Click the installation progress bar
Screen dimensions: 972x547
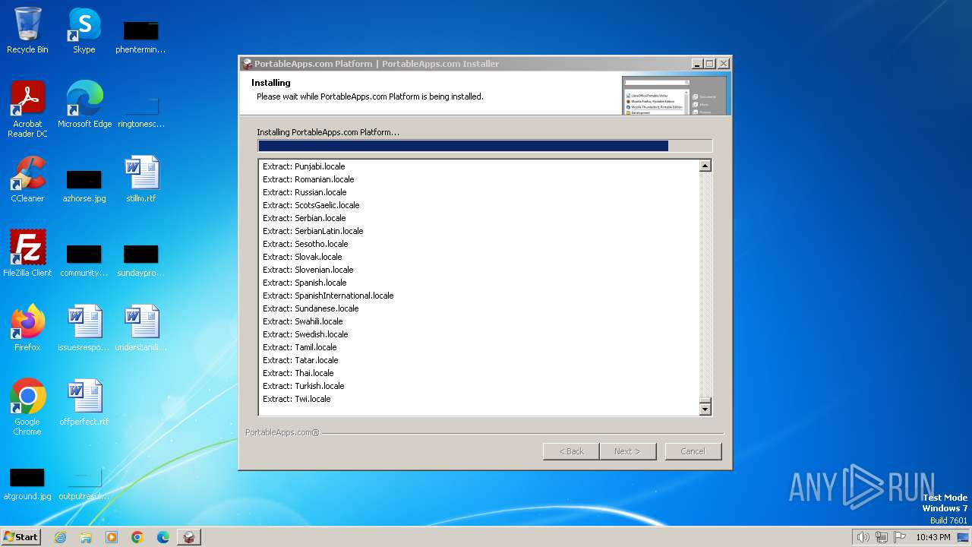coord(485,146)
